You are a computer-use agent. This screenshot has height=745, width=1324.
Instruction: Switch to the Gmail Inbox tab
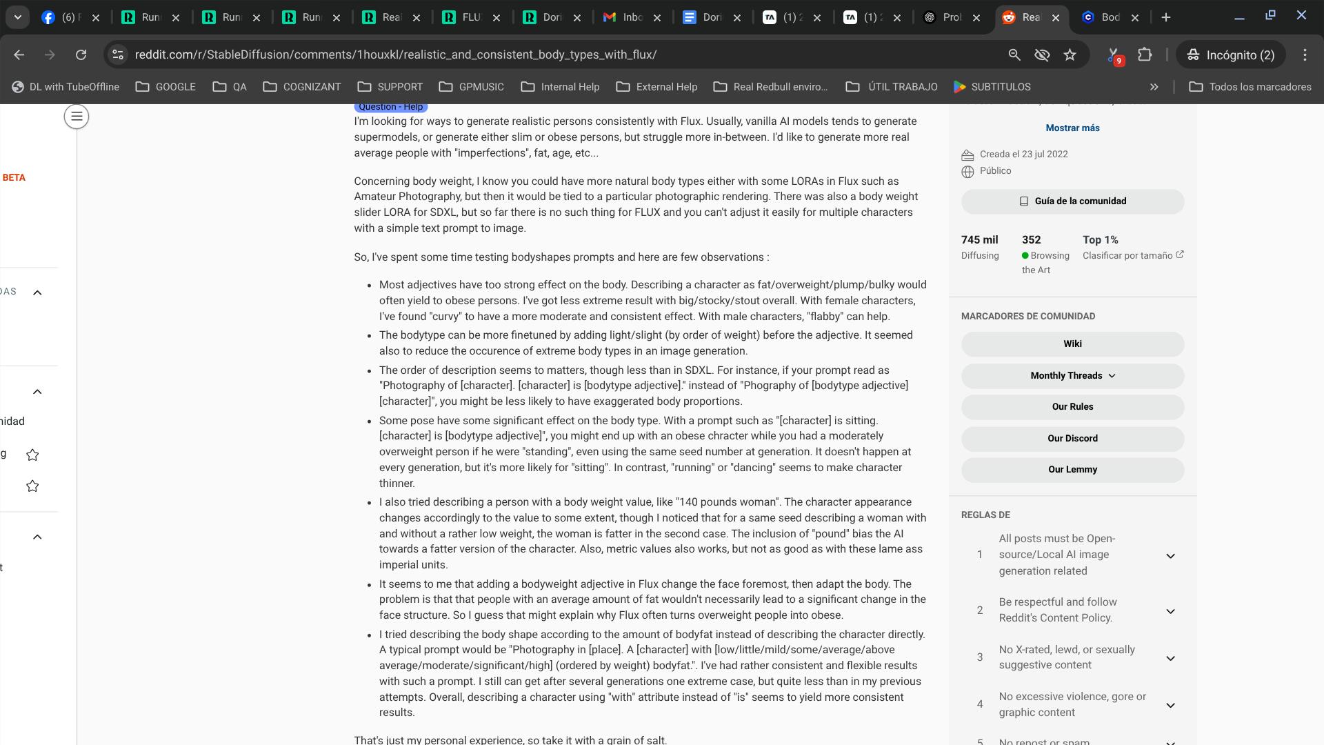tap(632, 18)
